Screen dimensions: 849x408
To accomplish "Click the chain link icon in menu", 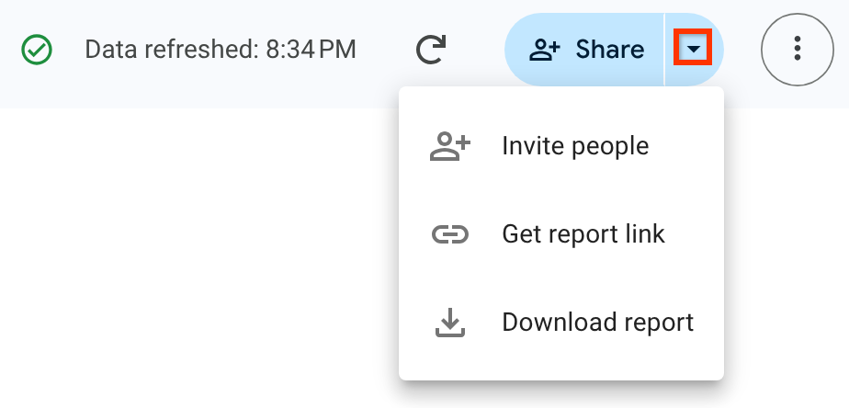I will coord(449,234).
